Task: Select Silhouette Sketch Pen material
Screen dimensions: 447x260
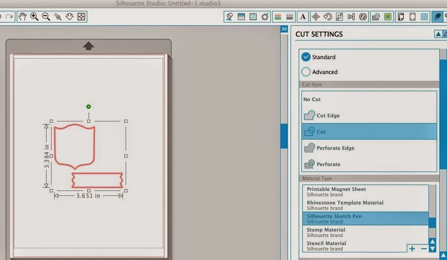Action: pyautogui.click(x=366, y=219)
